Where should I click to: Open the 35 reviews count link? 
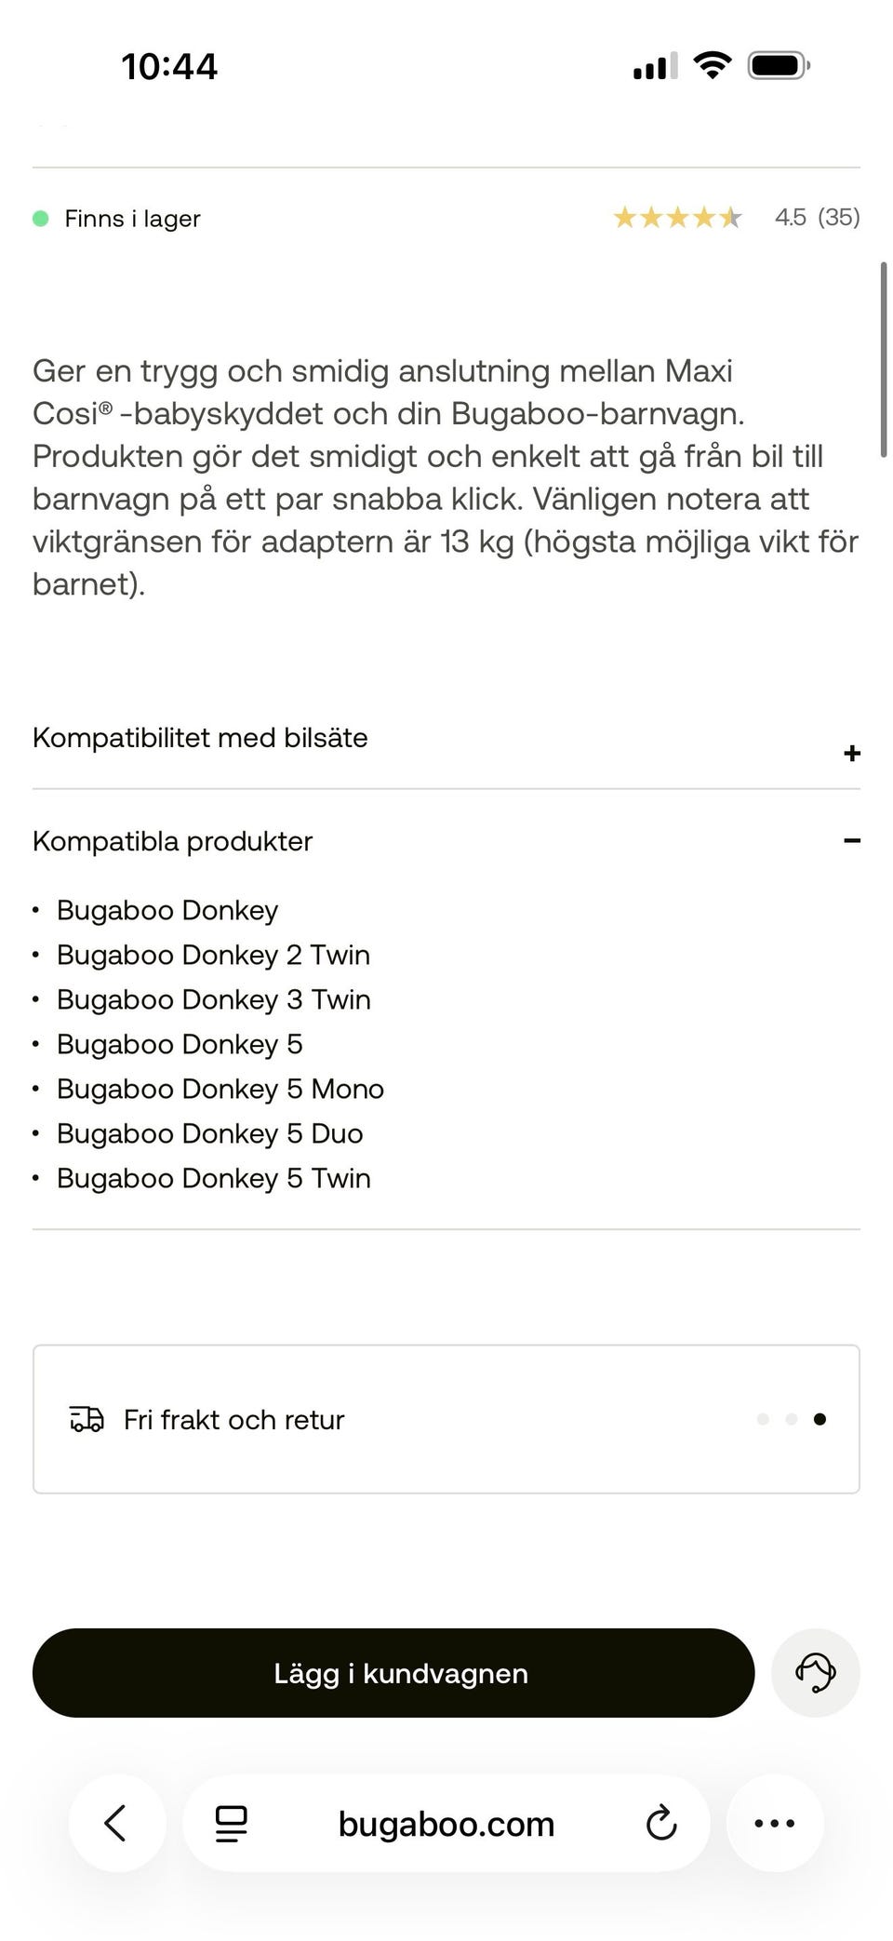pyautogui.click(x=838, y=218)
